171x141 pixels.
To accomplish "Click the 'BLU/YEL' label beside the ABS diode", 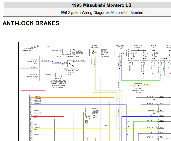I will [x=147, y=84].
